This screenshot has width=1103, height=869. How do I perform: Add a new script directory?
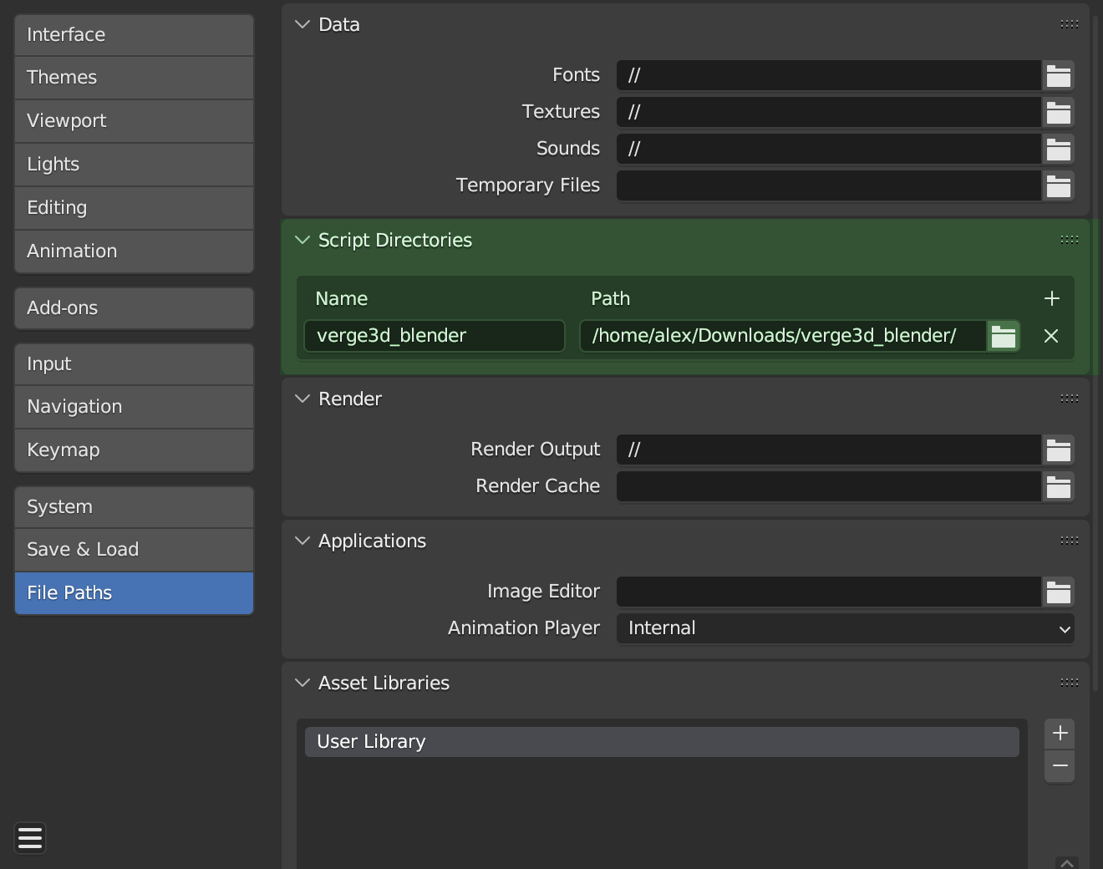pyautogui.click(x=1051, y=298)
